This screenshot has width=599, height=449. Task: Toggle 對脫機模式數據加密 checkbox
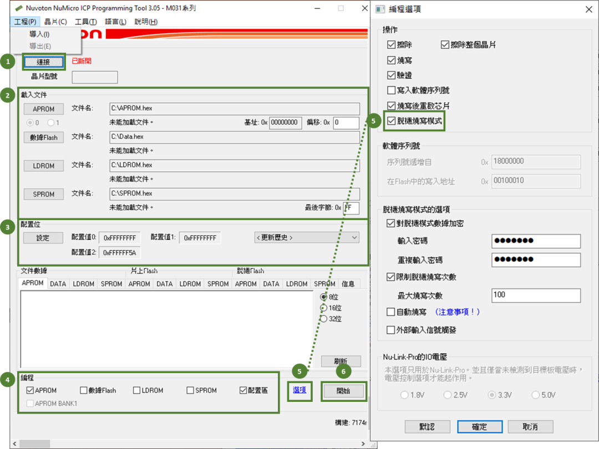pyautogui.click(x=390, y=223)
